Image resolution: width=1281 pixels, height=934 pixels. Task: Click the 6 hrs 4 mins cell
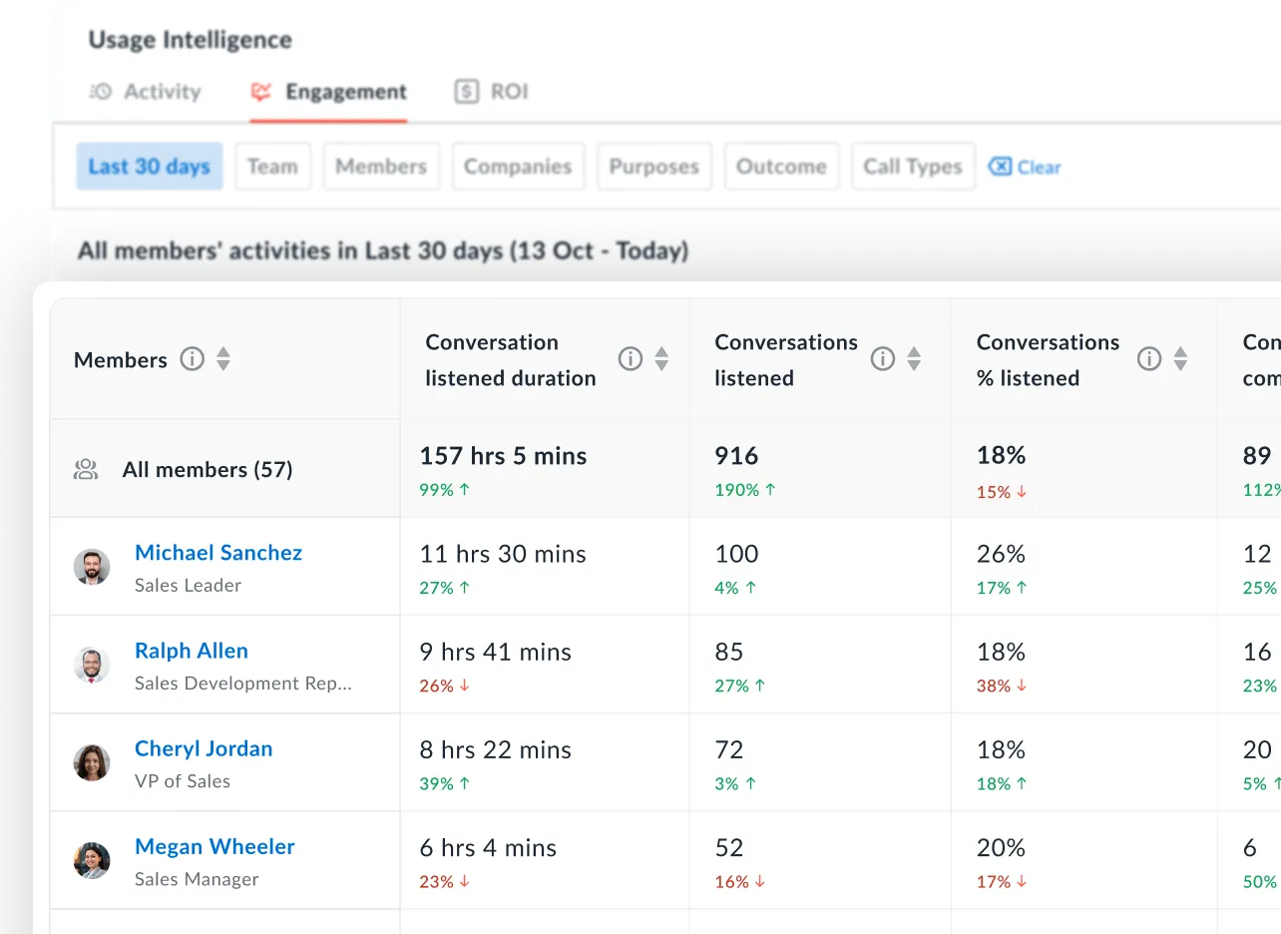pos(488,847)
